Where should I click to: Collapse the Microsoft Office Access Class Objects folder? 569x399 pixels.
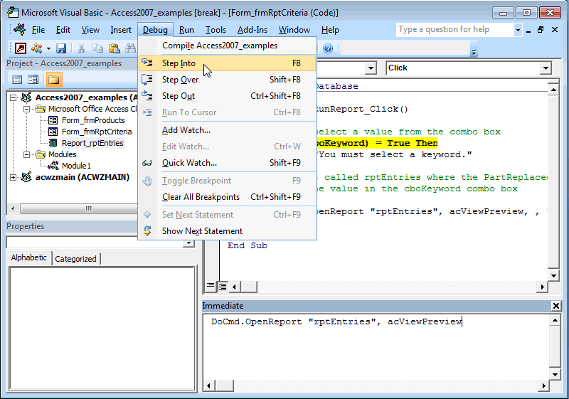[26, 109]
